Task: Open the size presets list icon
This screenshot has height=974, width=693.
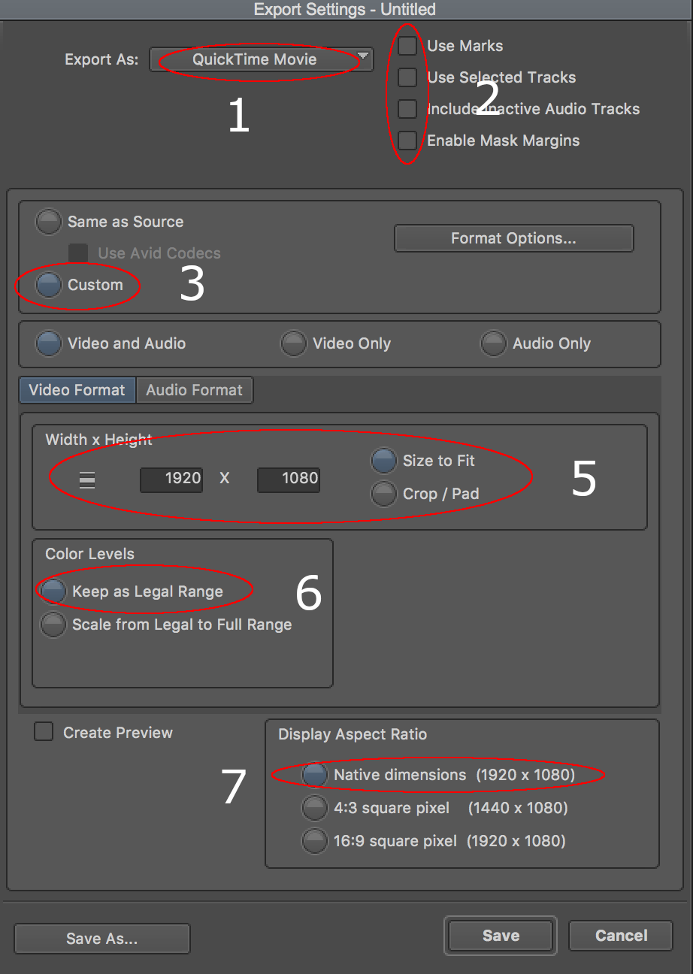Action: 87,479
